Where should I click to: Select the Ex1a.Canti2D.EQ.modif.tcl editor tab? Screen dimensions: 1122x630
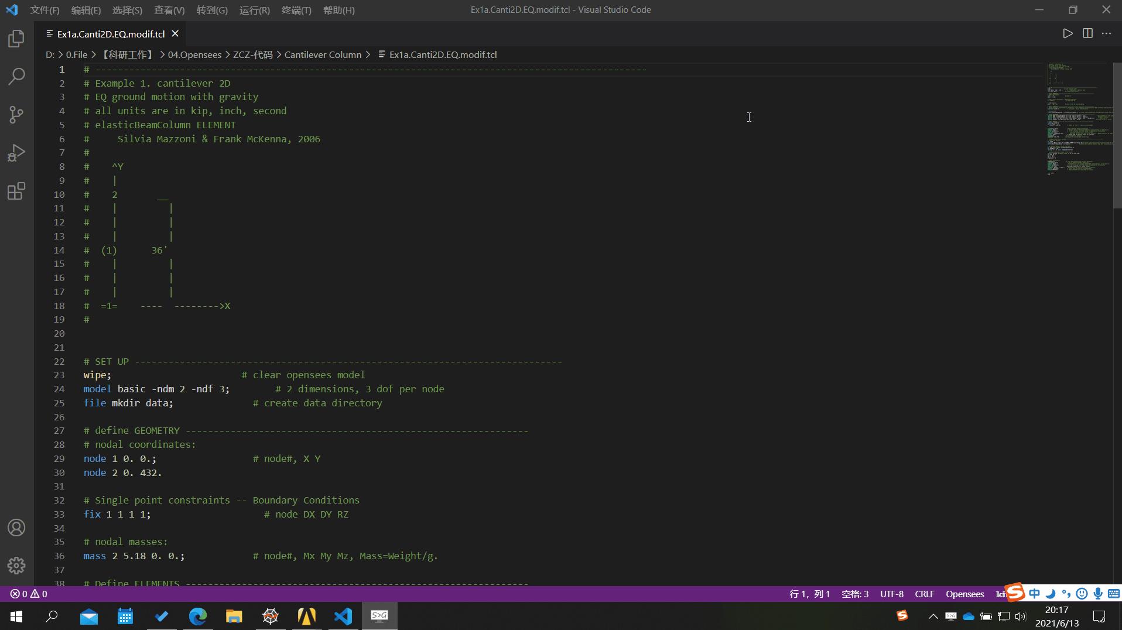click(x=111, y=34)
